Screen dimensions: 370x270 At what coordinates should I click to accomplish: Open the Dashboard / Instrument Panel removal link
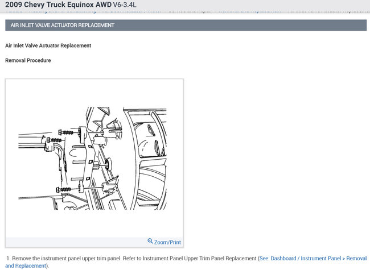point(313,259)
